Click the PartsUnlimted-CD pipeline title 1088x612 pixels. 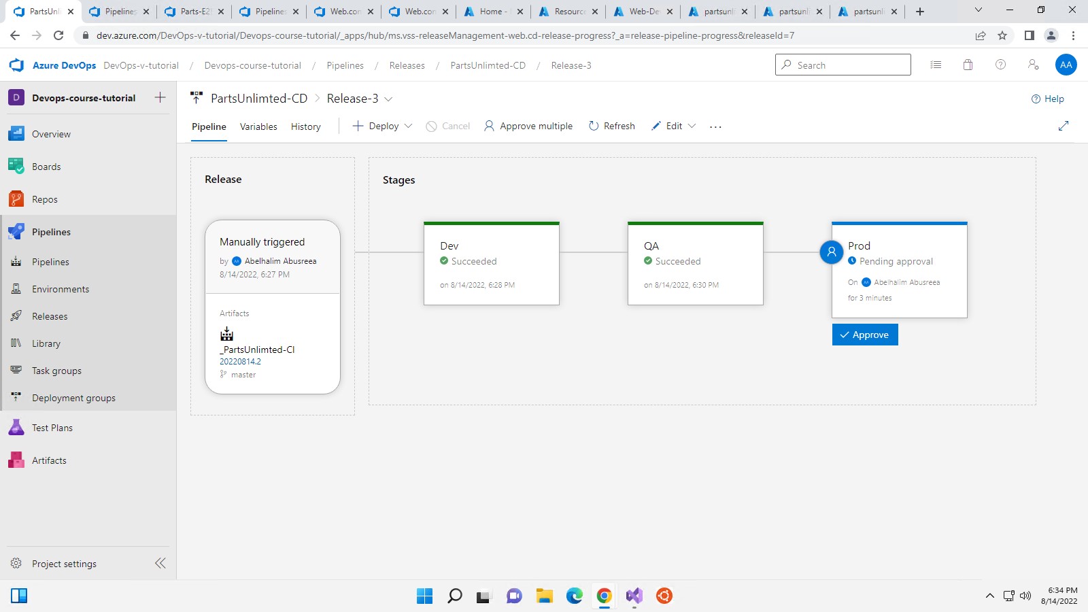click(259, 99)
